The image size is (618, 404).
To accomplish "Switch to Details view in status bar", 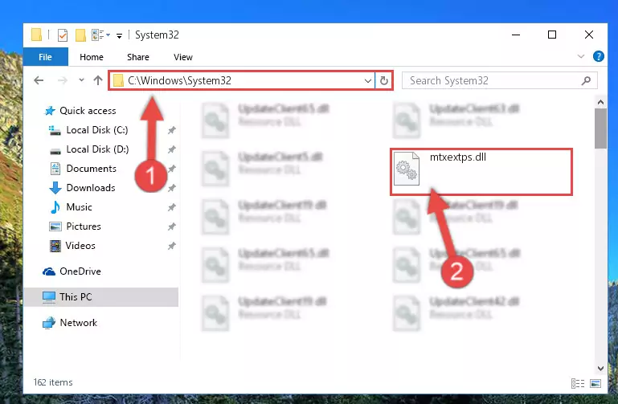I will [577, 384].
